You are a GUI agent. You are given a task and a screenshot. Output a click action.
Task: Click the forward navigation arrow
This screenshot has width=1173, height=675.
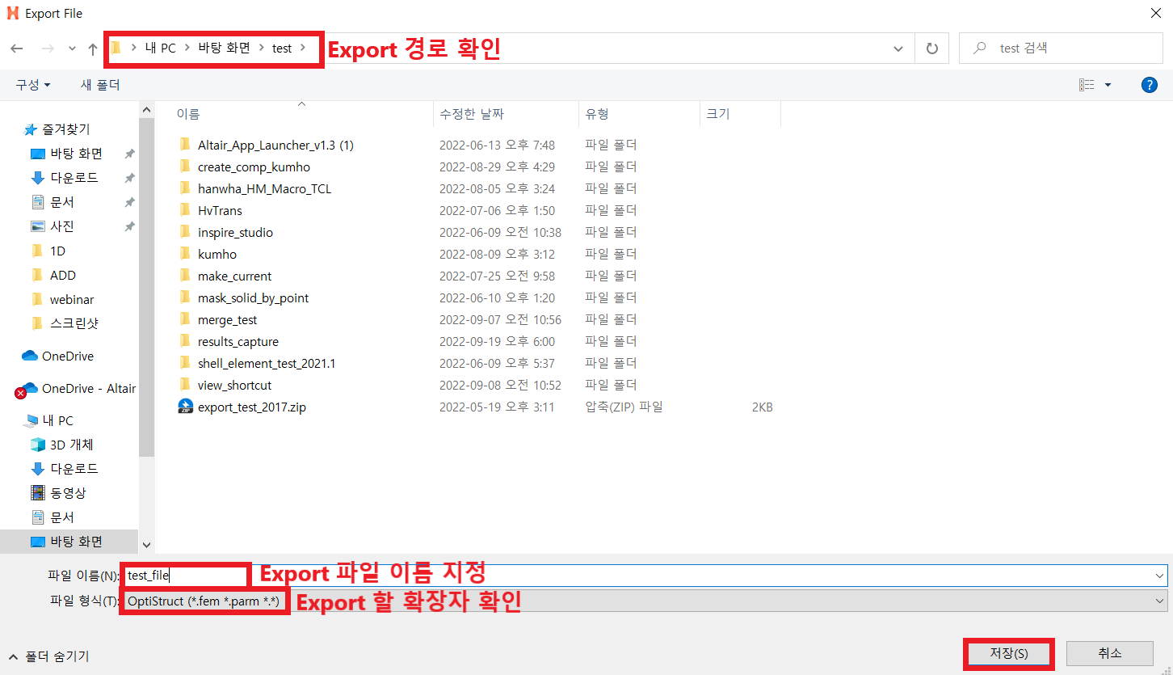pos(48,49)
